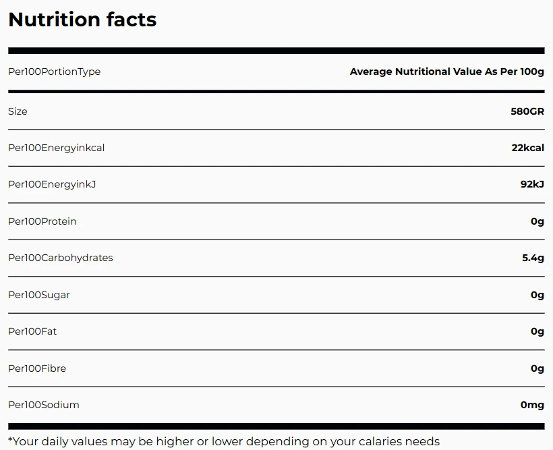
Task: Click the protein 0g value
Action: coord(537,222)
